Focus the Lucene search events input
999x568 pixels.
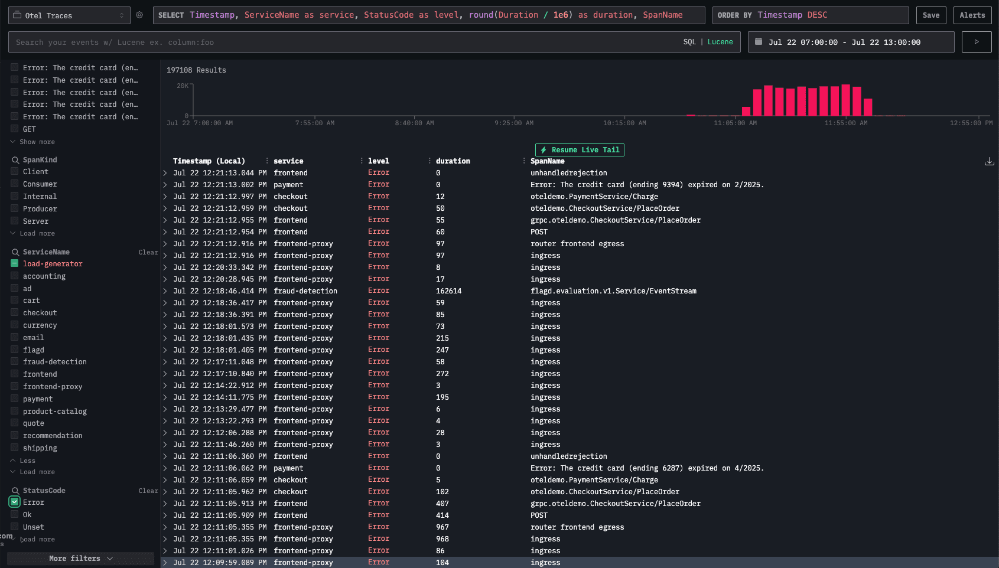pos(343,42)
